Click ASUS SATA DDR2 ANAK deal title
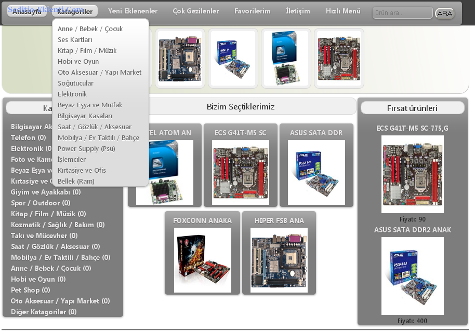Screen dimensions: 475x332 coord(412,230)
